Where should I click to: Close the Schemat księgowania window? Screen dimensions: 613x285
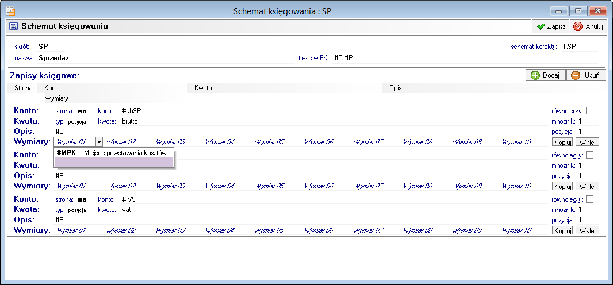click(597, 11)
